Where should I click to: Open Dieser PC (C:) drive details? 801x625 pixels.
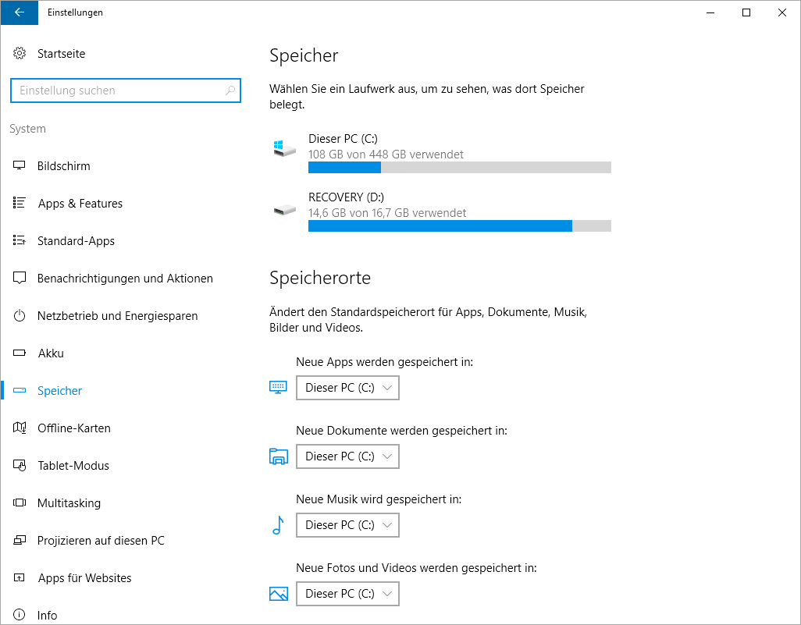[344, 139]
